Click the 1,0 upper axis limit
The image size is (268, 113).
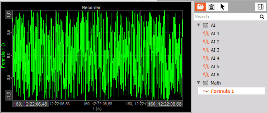click(9, 15)
